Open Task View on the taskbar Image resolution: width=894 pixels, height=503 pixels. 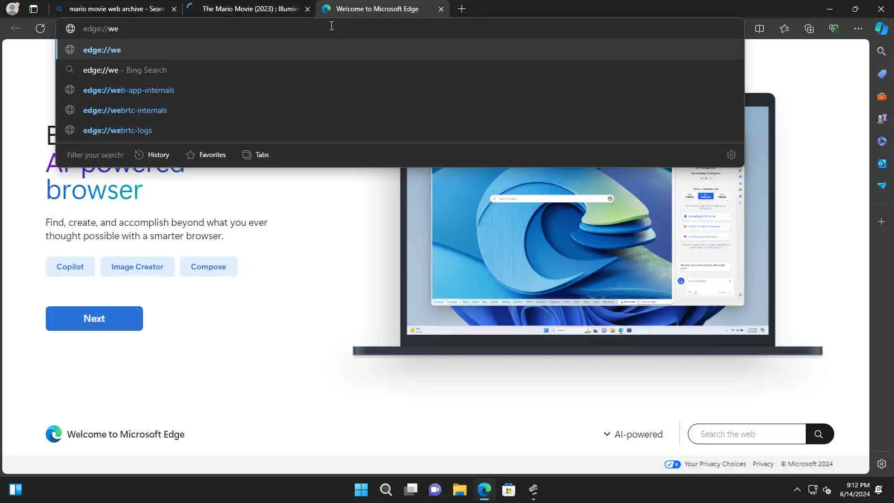[411, 490]
